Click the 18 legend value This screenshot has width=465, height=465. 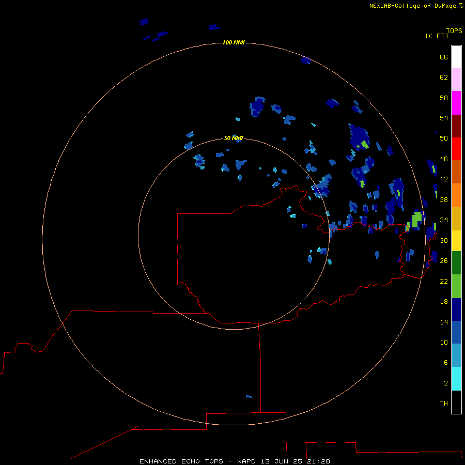click(444, 302)
